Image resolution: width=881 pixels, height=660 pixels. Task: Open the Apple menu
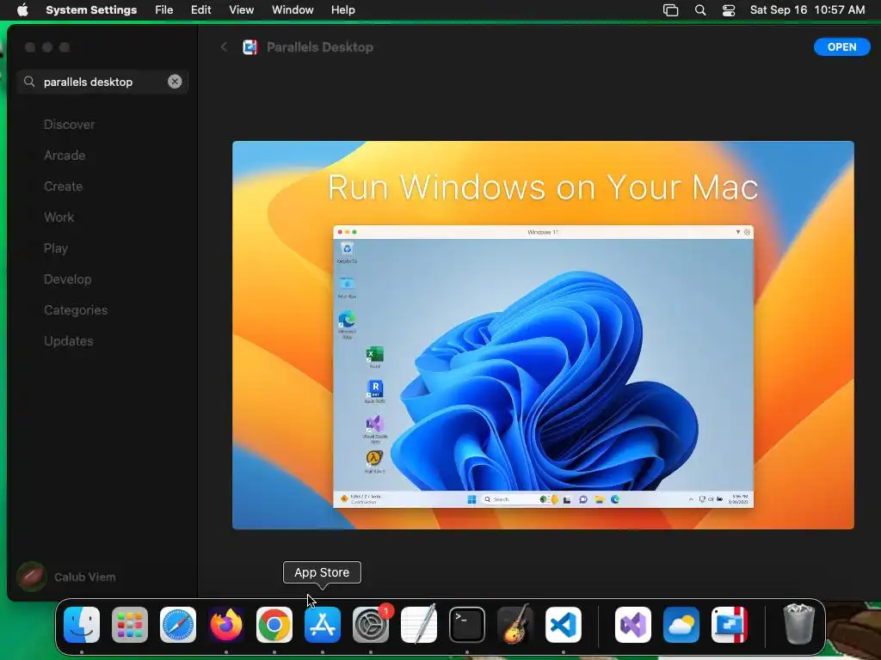coord(22,10)
